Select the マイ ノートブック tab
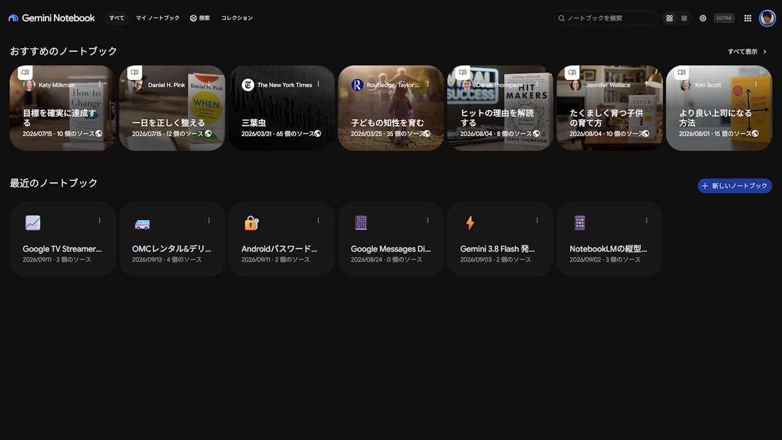The image size is (782, 440). pyautogui.click(x=158, y=18)
